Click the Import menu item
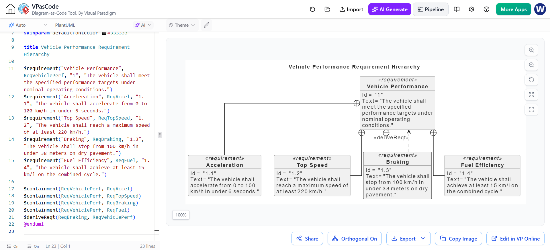 pyautogui.click(x=351, y=9)
